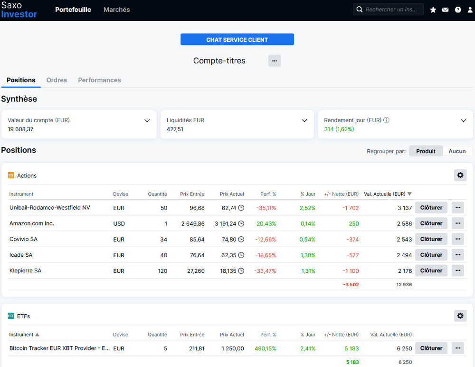This screenshot has height=367, width=475.
Task: Open Bitcoin Tracker EUR XBT Provider instrument
Action: tap(59, 348)
